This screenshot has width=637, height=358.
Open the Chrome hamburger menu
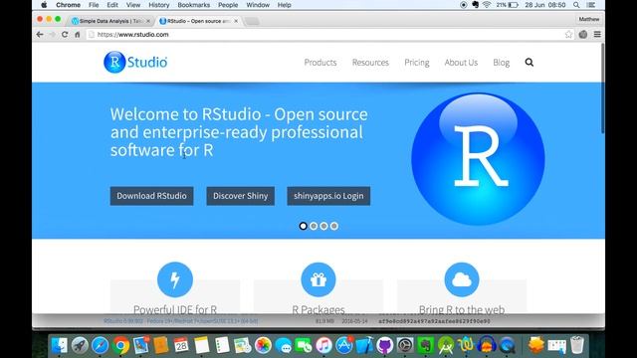[x=597, y=35]
